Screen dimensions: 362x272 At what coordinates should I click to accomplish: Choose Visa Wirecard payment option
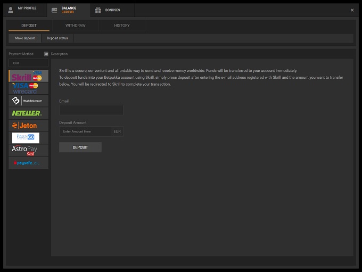pos(28,88)
